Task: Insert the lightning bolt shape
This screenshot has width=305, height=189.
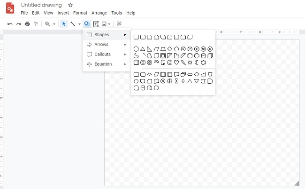Action: [x=183, y=63]
